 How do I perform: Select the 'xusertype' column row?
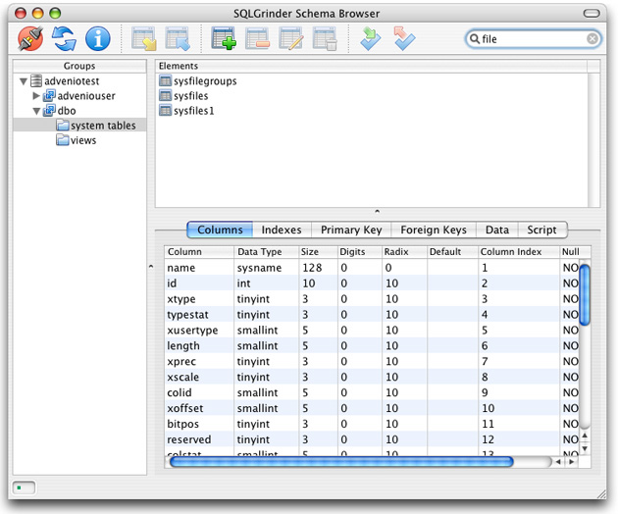371,331
